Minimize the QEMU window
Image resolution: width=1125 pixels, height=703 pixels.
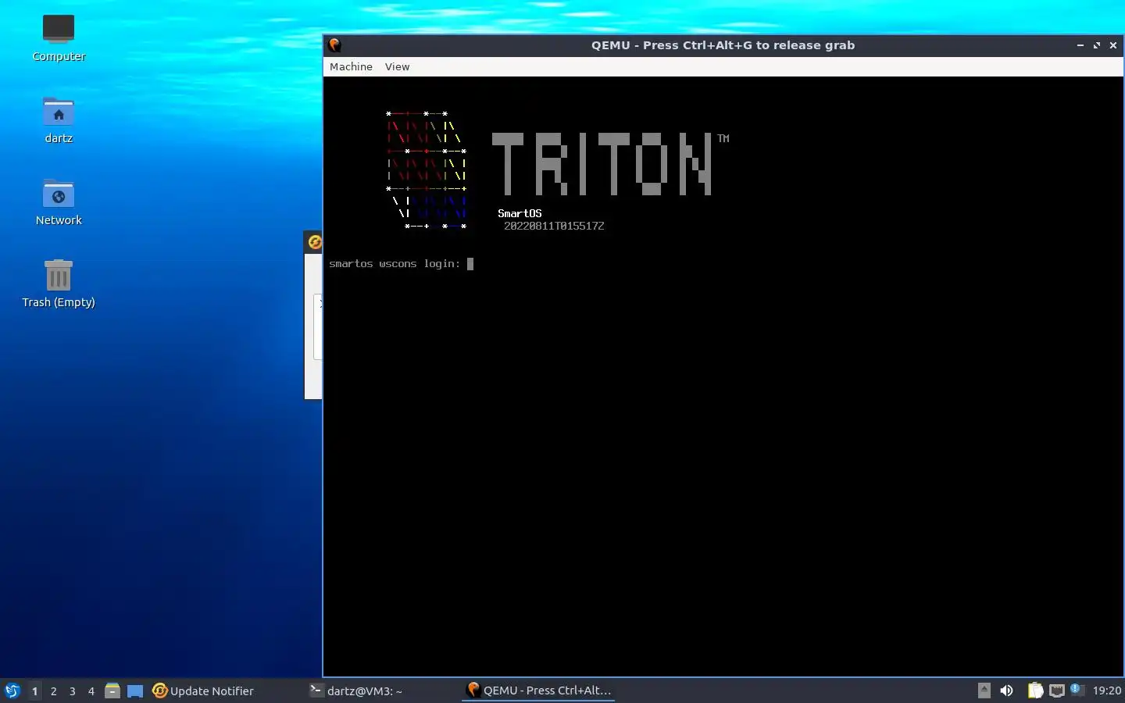click(x=1080, y=45)
